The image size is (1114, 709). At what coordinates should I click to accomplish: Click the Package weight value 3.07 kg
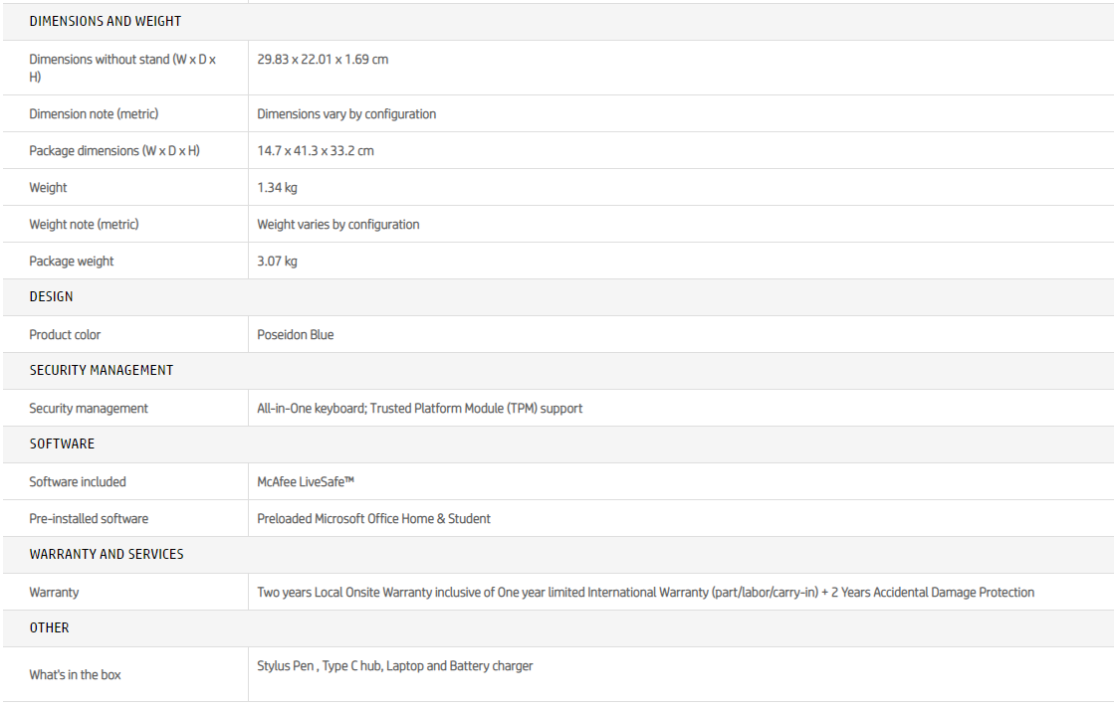click(x=277, y=262)
